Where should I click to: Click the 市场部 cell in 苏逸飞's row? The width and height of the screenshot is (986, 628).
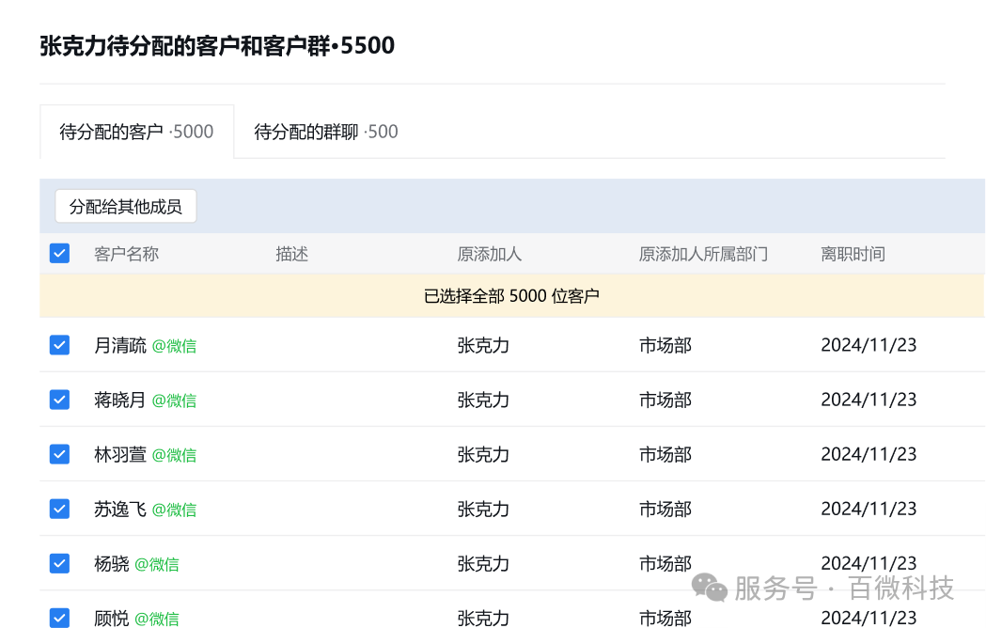(665, 509)
